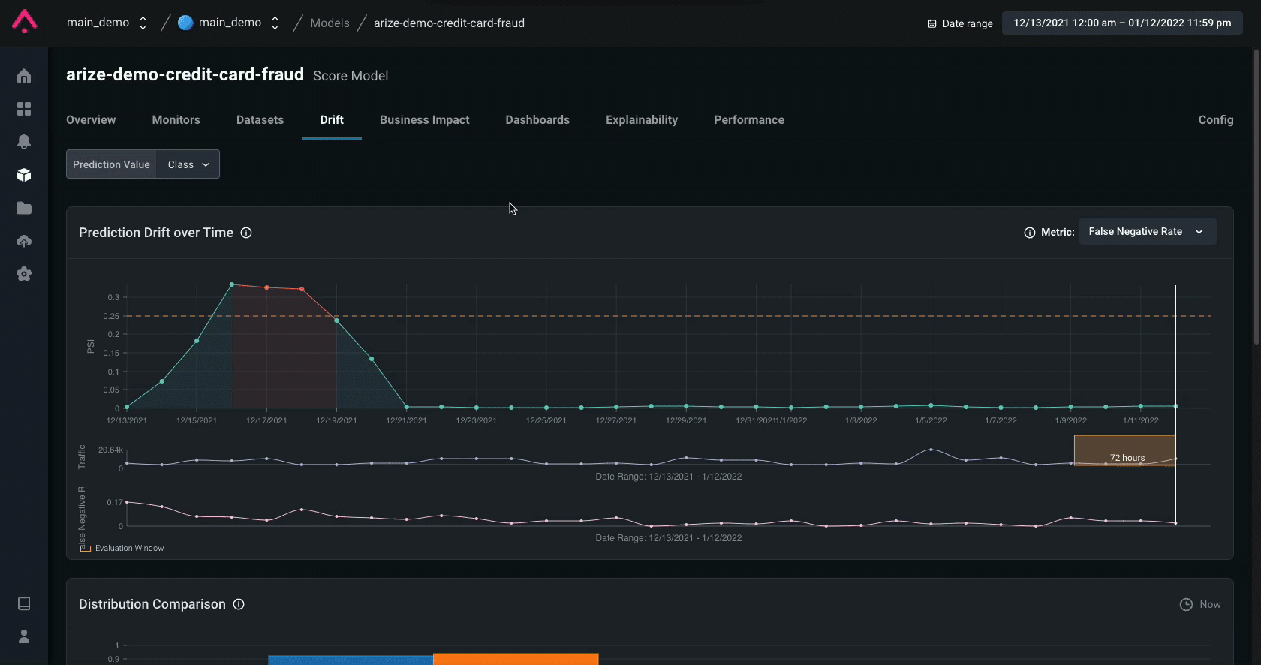
Task: Switch to the Performance tab
Action: point(749,120)
